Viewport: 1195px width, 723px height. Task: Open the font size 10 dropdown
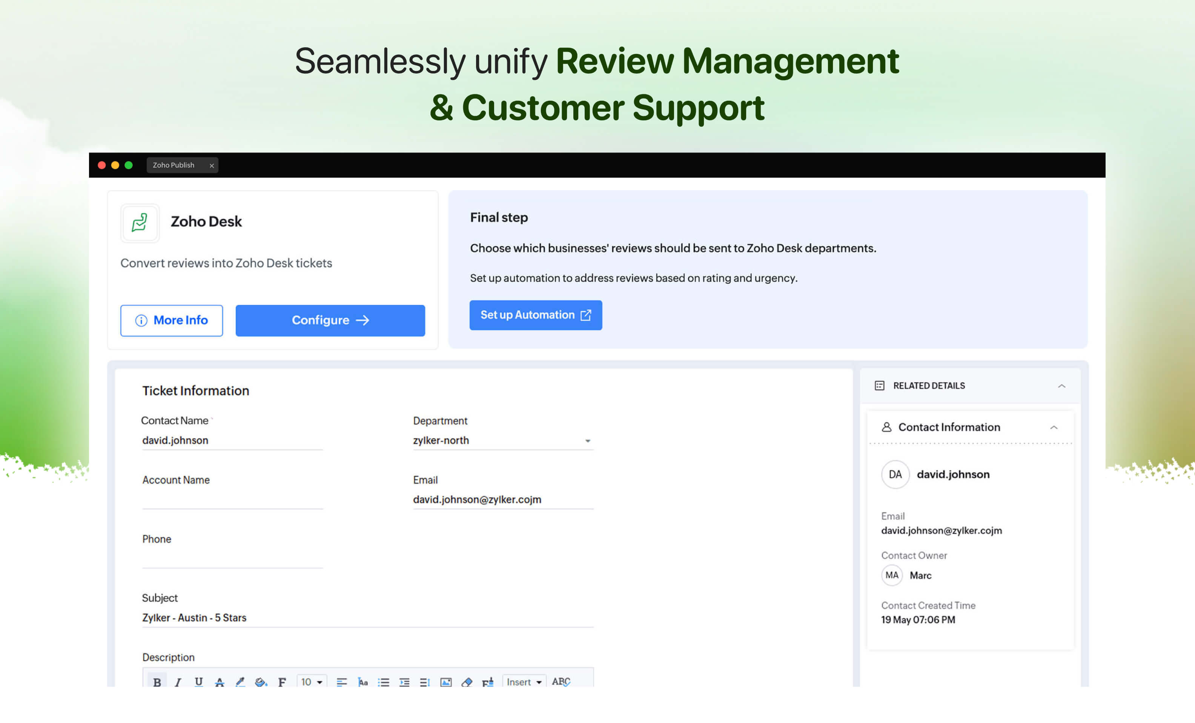(311, 682)
